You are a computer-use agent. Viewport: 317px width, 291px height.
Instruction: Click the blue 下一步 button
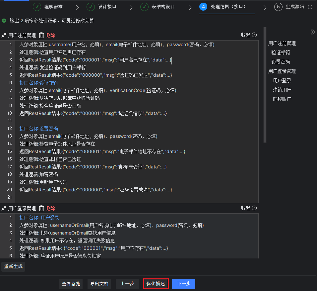tap(184, 284)
